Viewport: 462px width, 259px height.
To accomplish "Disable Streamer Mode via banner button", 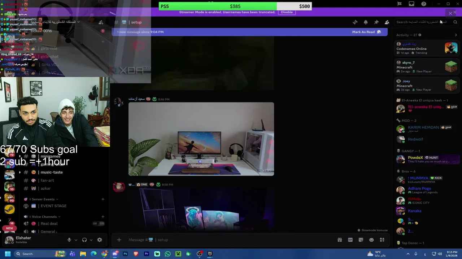I will (x=287, y=12).
